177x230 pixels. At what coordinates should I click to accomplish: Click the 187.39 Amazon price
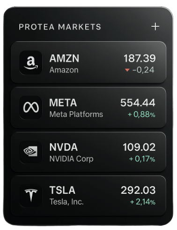pyautogui.click(x=140, y=58)
